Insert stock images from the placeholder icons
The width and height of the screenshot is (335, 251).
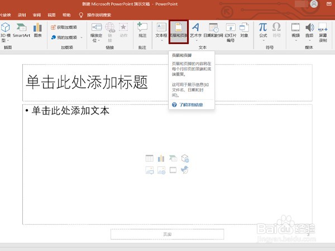tap(161, 170)
